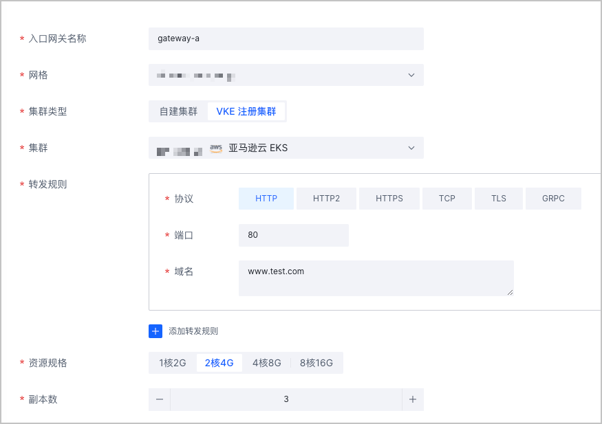Viewport: 602px width, 424px height.
Task: Select the GRPC protocol
Action: coord(553,199)
